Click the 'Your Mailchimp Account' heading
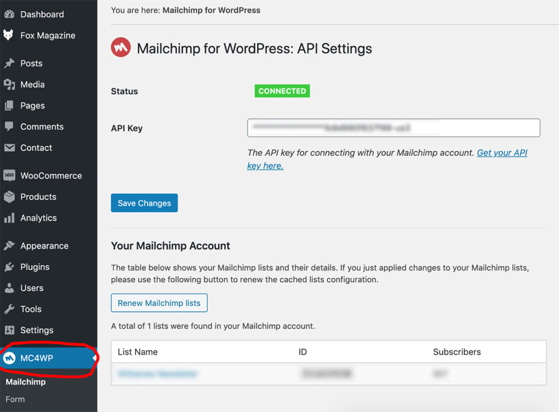This screenshot has width=559, height=412. pos(170,246)
